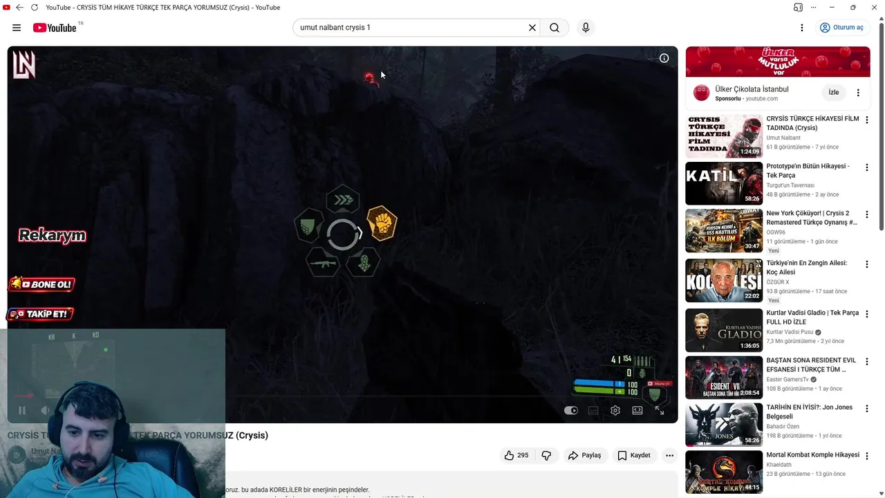
Task: Open 'Ülker Çikolata İstanbul' ad title
Action: click(752, 89)
